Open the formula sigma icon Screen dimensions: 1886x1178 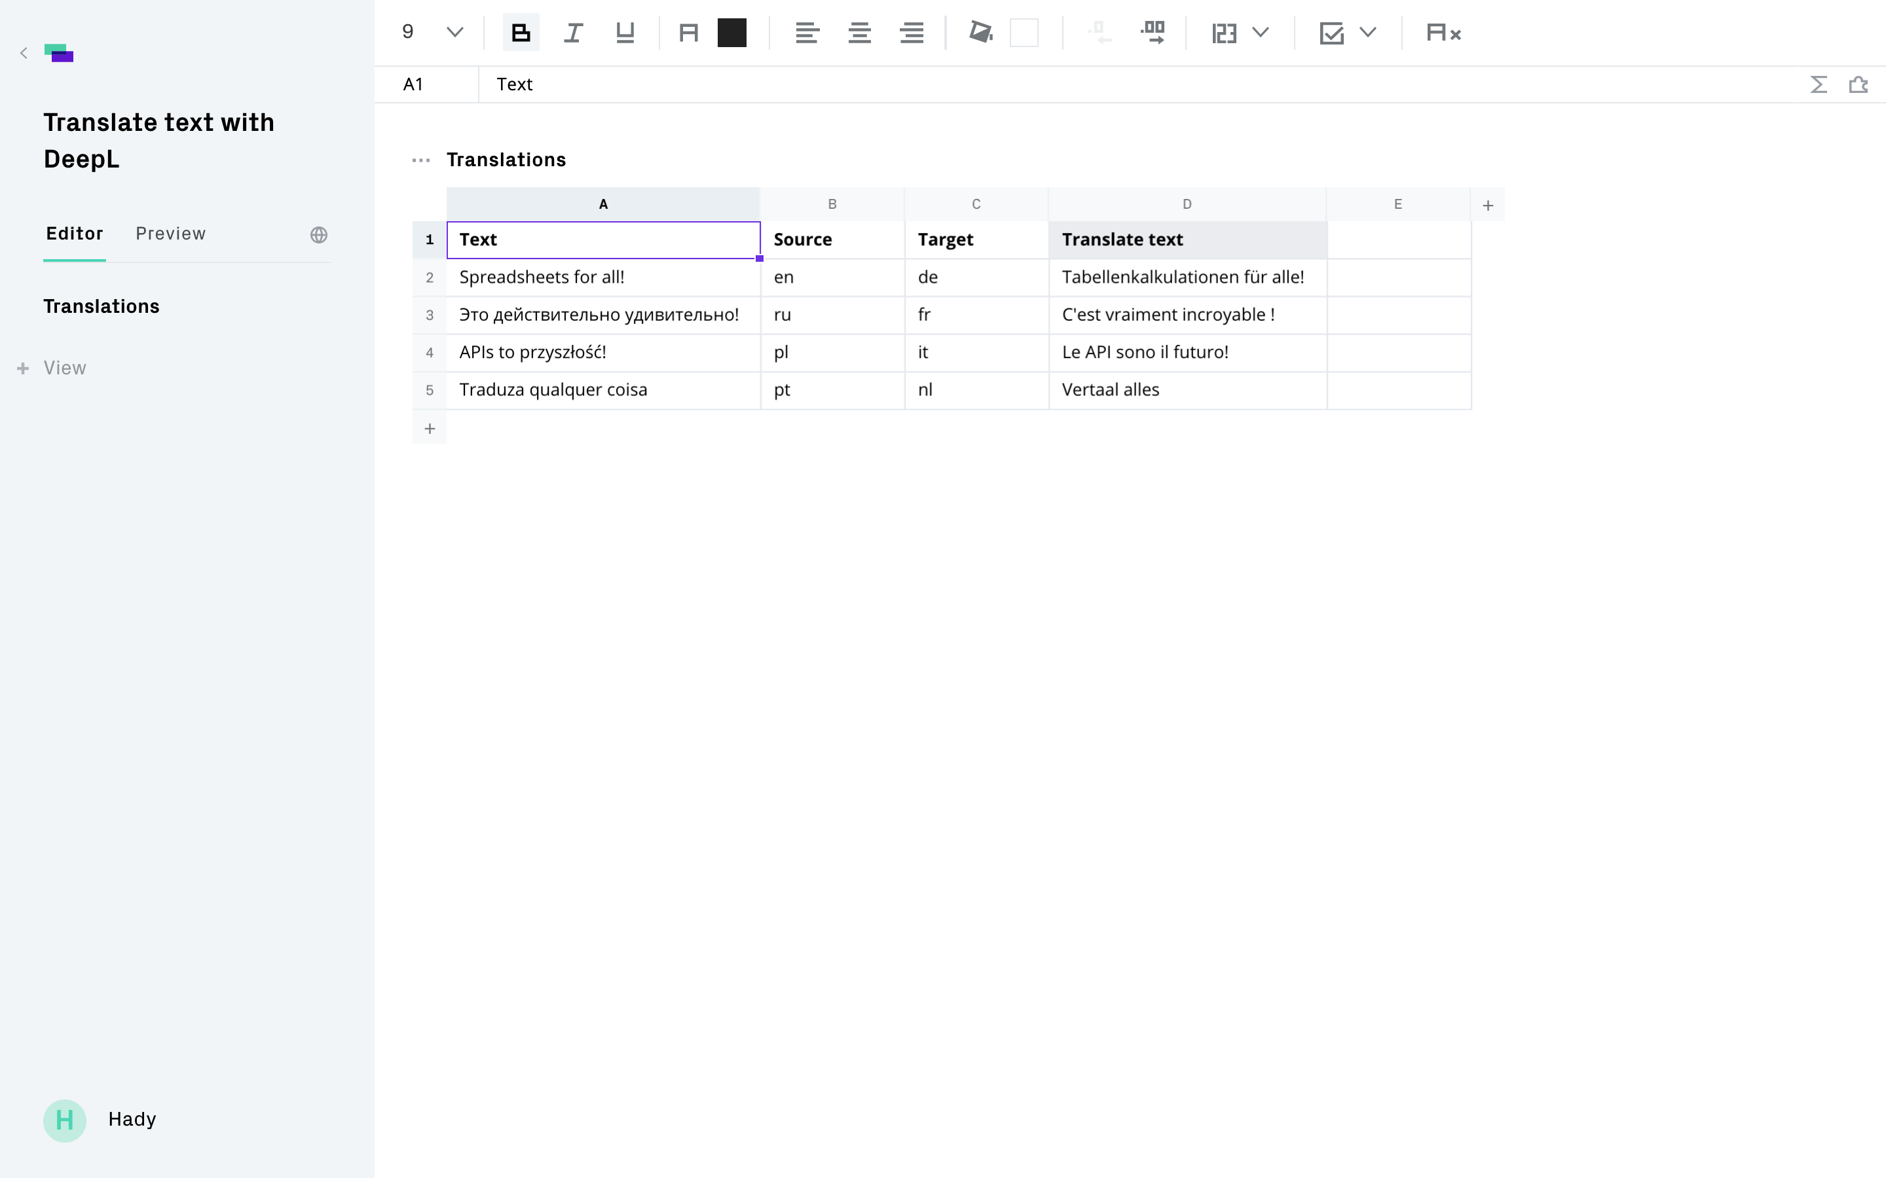(x=1818, y=84)
